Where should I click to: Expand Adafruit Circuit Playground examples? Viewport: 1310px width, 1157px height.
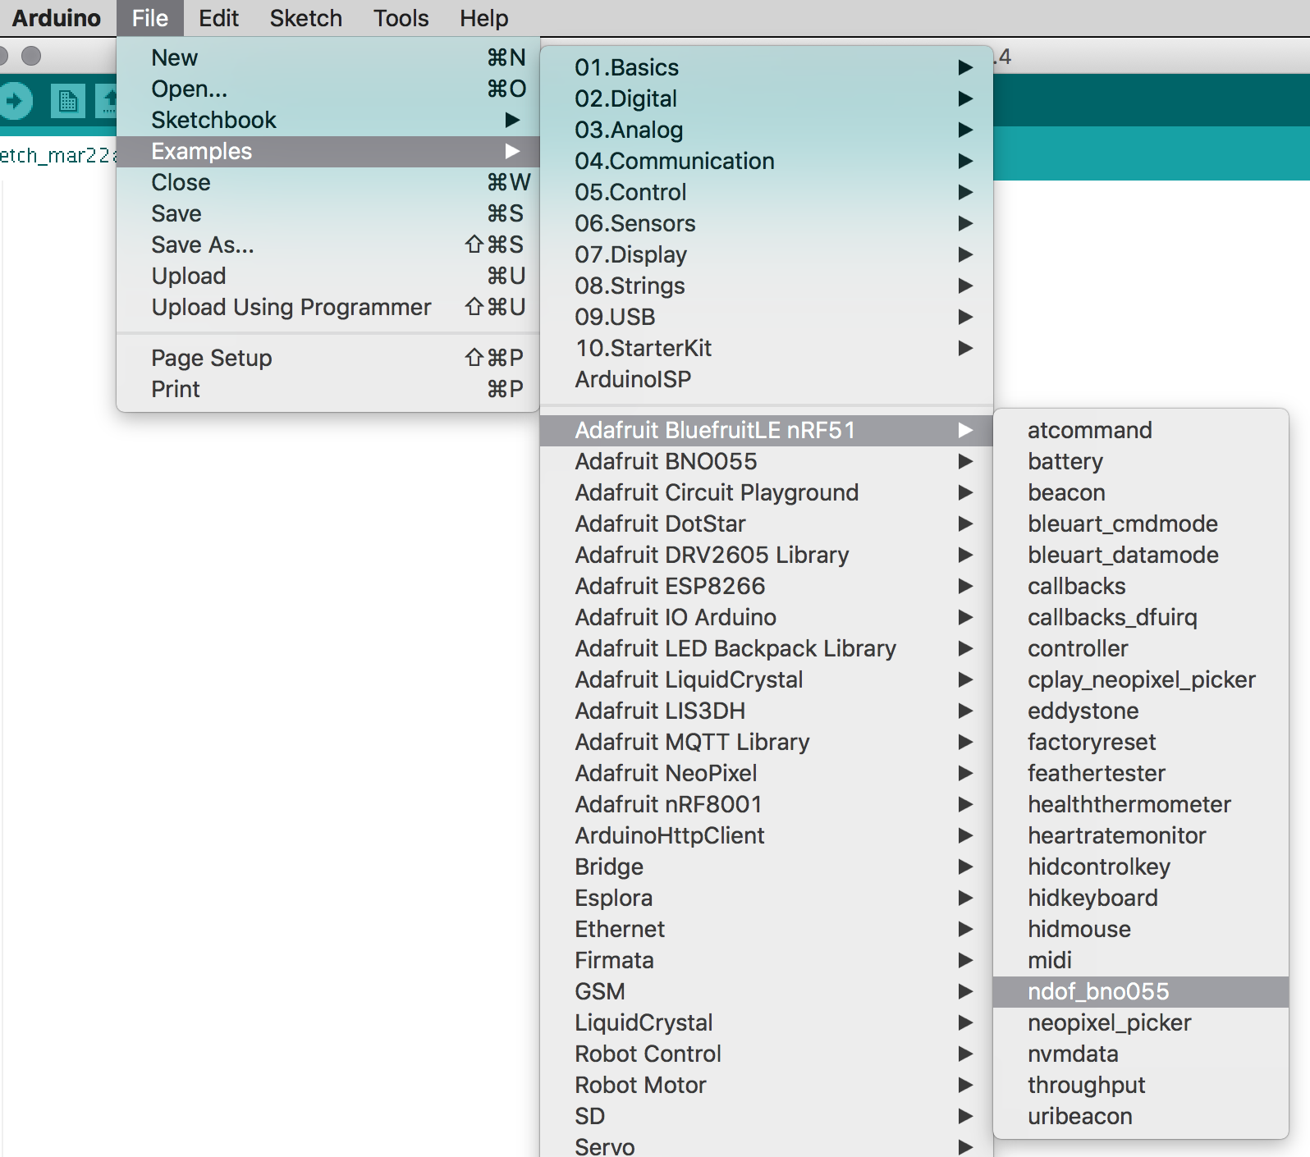click(x=767, y=492)
